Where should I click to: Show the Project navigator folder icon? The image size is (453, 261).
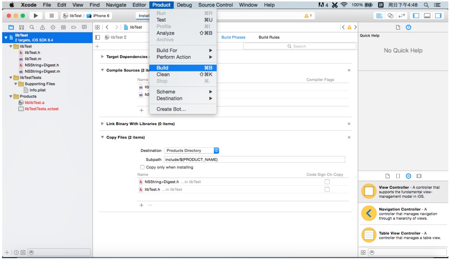tap(11, 27)
